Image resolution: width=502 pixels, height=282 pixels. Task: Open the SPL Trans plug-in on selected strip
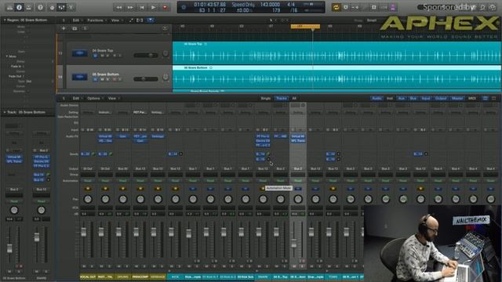click(x=298, y=141)
